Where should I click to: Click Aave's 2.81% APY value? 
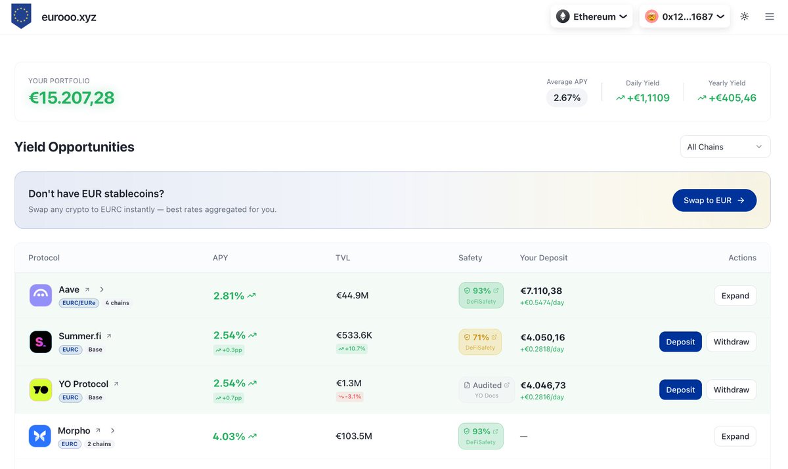coord(229,296)
